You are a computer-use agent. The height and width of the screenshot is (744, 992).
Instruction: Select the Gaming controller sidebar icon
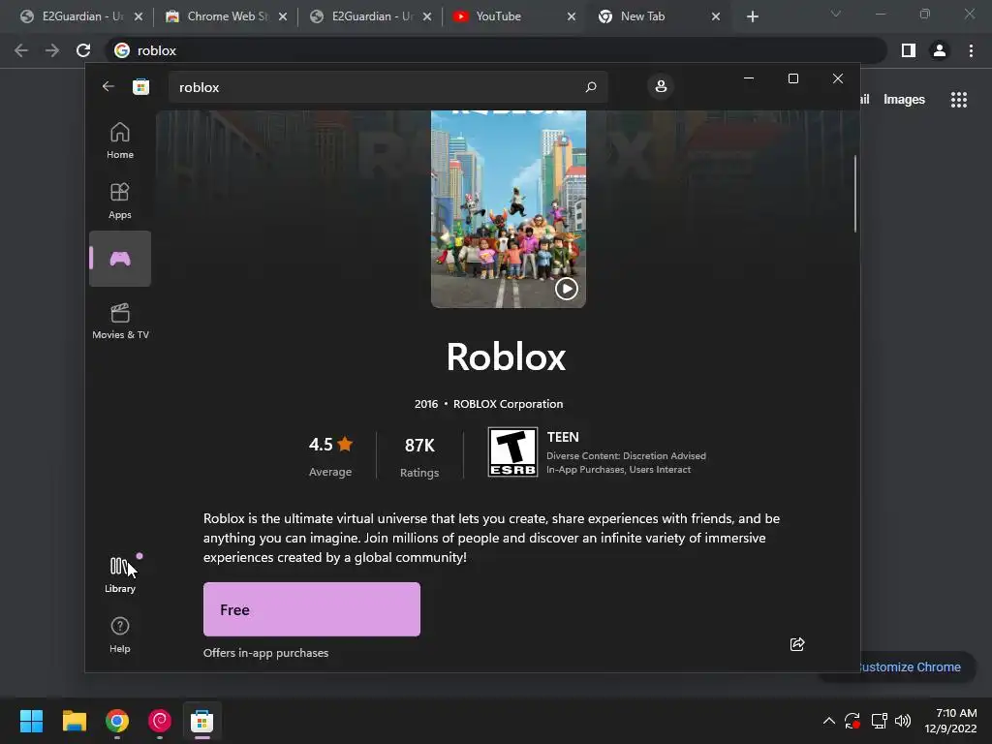click(119, 258)
